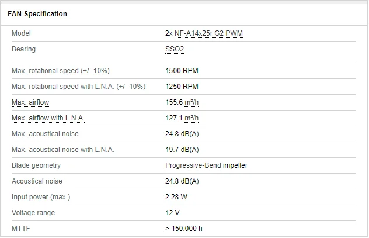Click the SSO2 bearing link
Screen dimensions: 369x238
175,50
